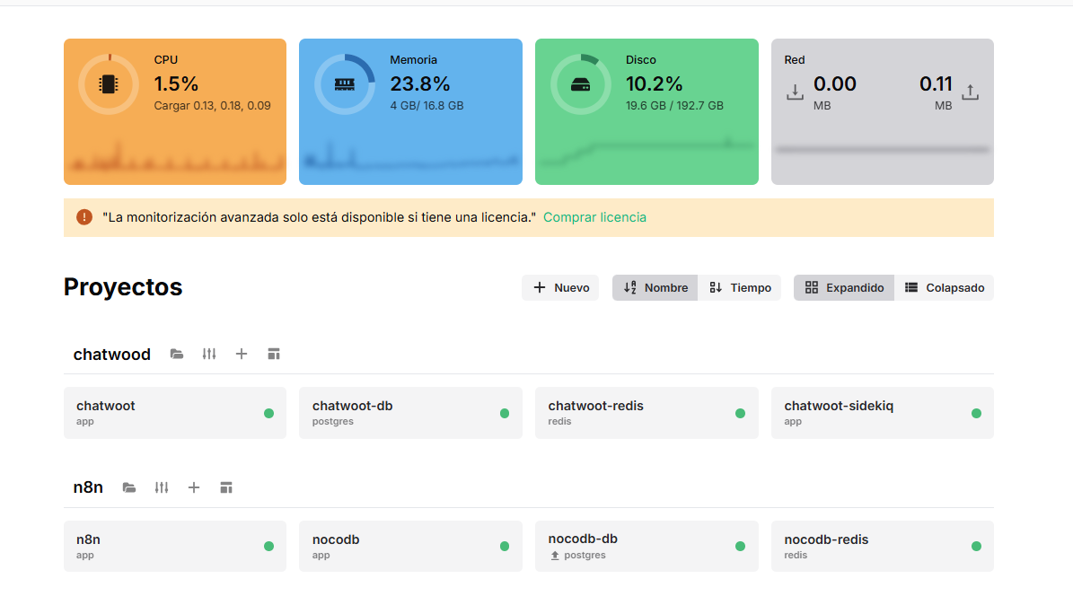Open templates icon for chatwood project
Viewport: 1073px width, 605px height.
tap(274, 355)
